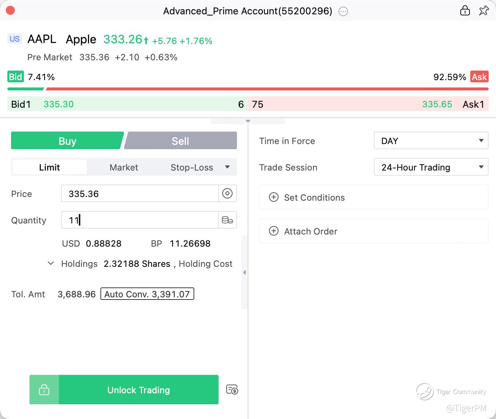496x419 pixels.
Task: Open the Trade Session dropdown
Action: point(431,167)
